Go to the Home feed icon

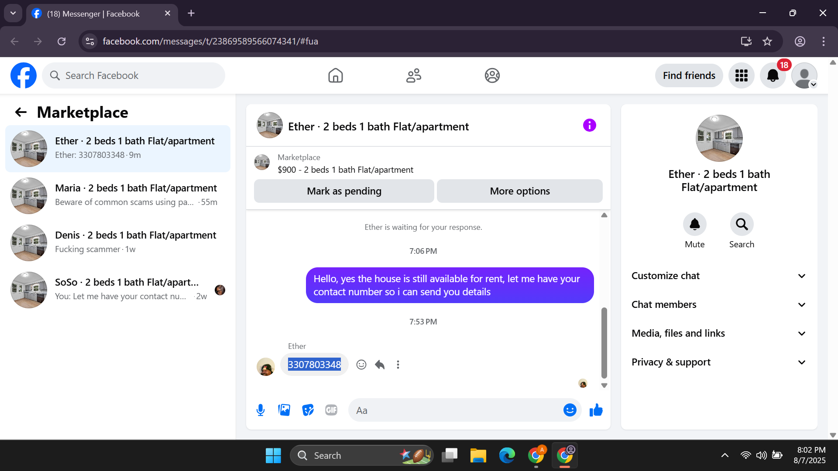click(335, 75)
